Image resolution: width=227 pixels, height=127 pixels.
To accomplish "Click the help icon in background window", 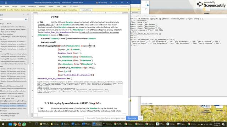I will [148, 5].
